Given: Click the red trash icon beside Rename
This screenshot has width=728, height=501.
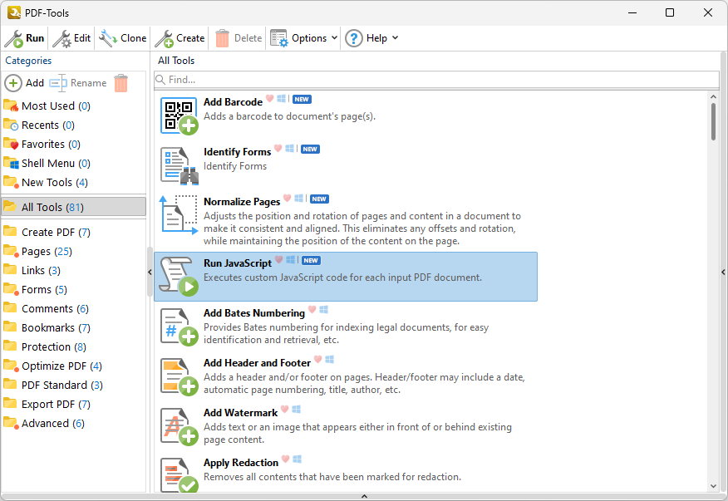Looking at the screenshot, I should click(x=121, y=82).
